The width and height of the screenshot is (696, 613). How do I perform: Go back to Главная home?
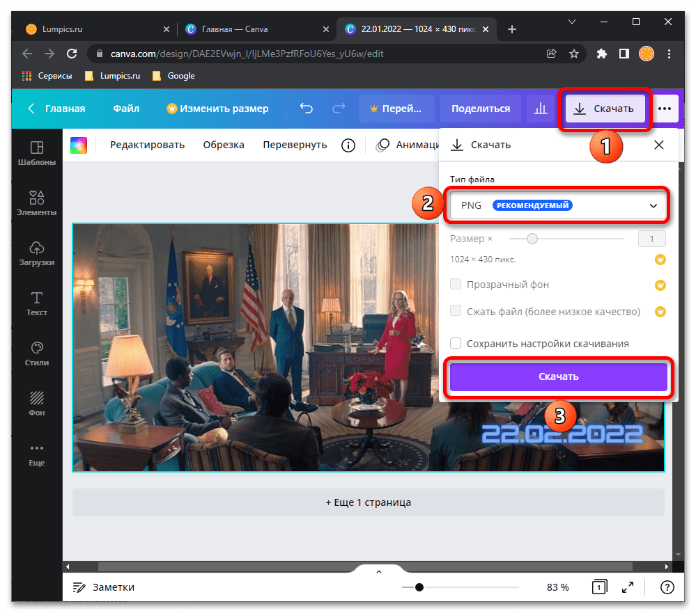(56, 108)
